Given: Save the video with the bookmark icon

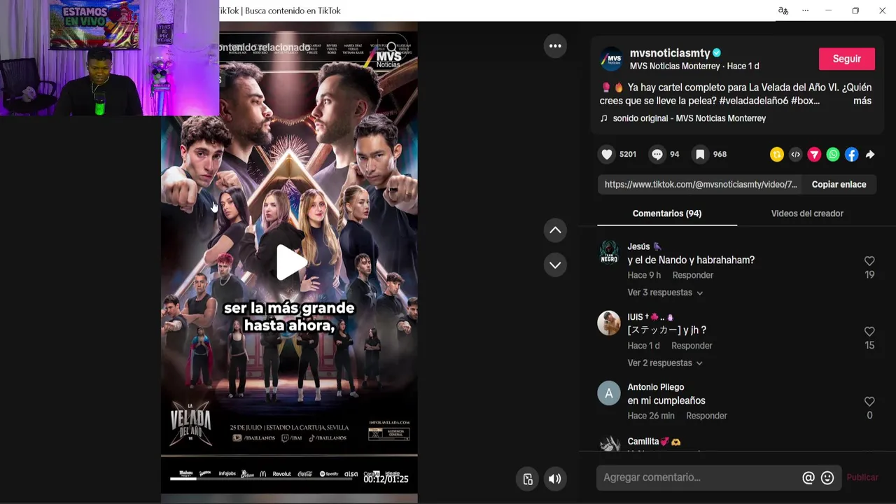Looking at the screenshot, I should [x=700, y=155].
